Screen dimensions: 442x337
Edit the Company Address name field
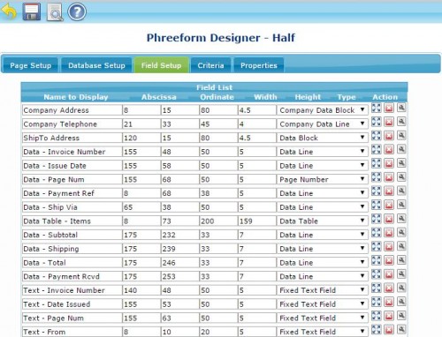(72, 110)
